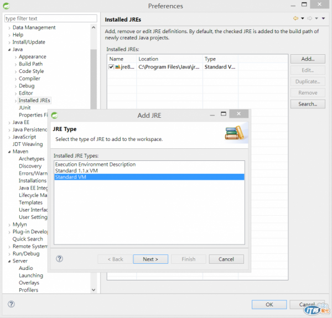332x318 pixels.
Task: Select Audio under Server
Action: point(26,268)
